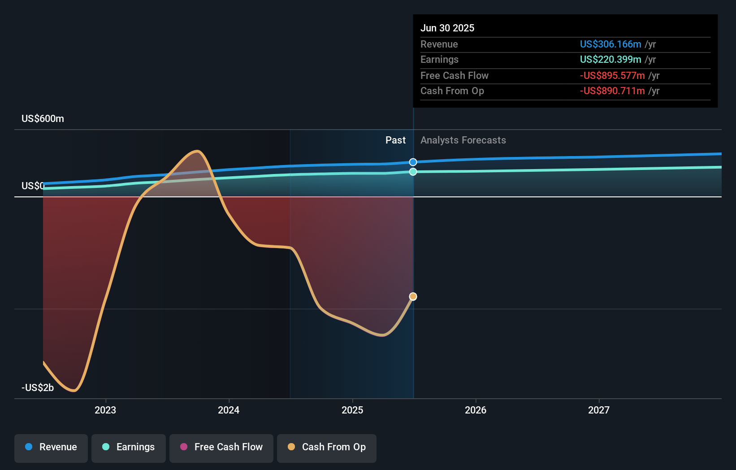Click the 2026 x-axis label

pos(476,410)
